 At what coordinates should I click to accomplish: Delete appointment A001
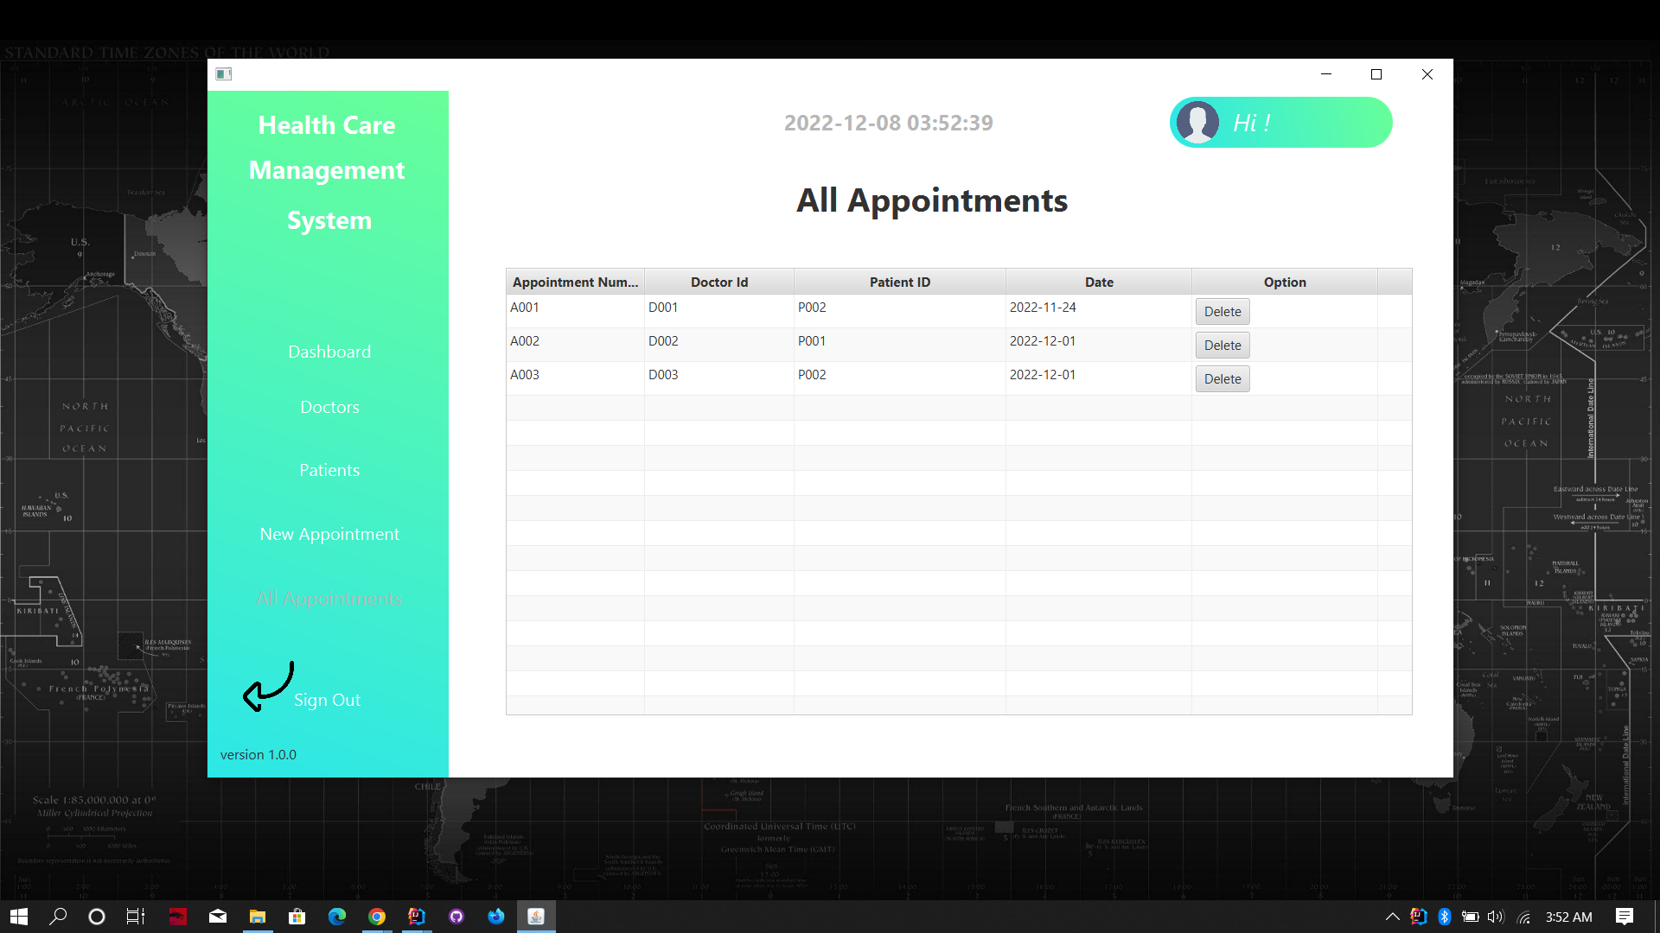[x=1223, y=312]
